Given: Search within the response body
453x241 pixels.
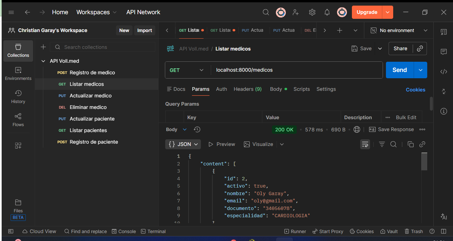Looking at the screenshot, I should click(x=393, y=144).
